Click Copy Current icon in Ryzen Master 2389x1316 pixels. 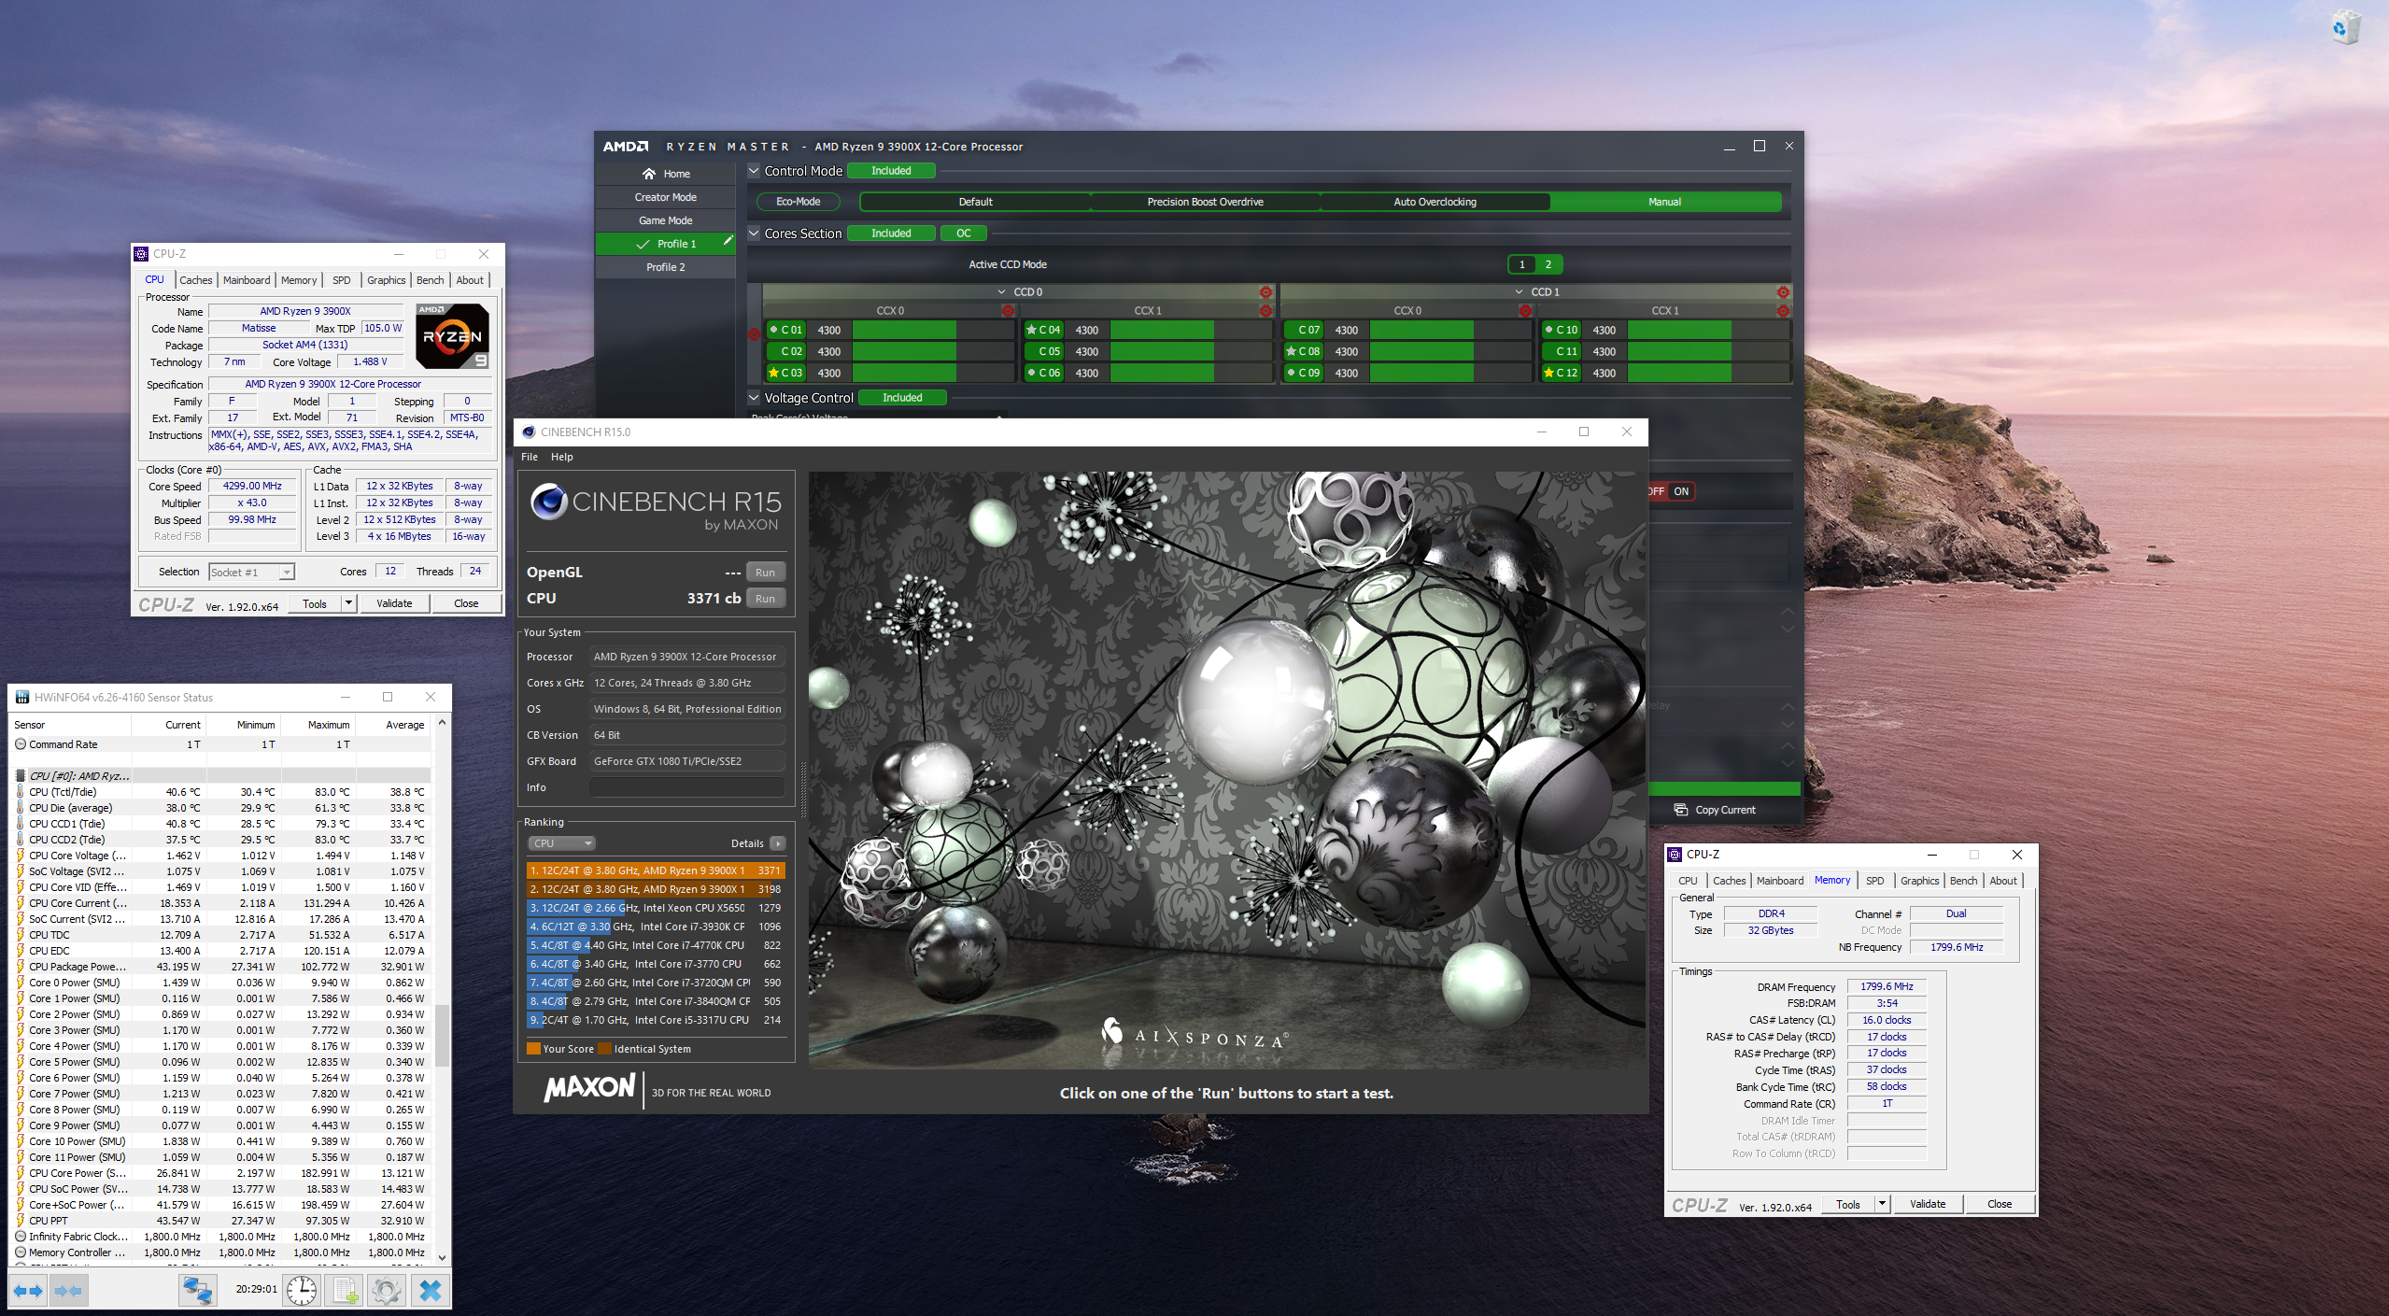[1681, 810]
